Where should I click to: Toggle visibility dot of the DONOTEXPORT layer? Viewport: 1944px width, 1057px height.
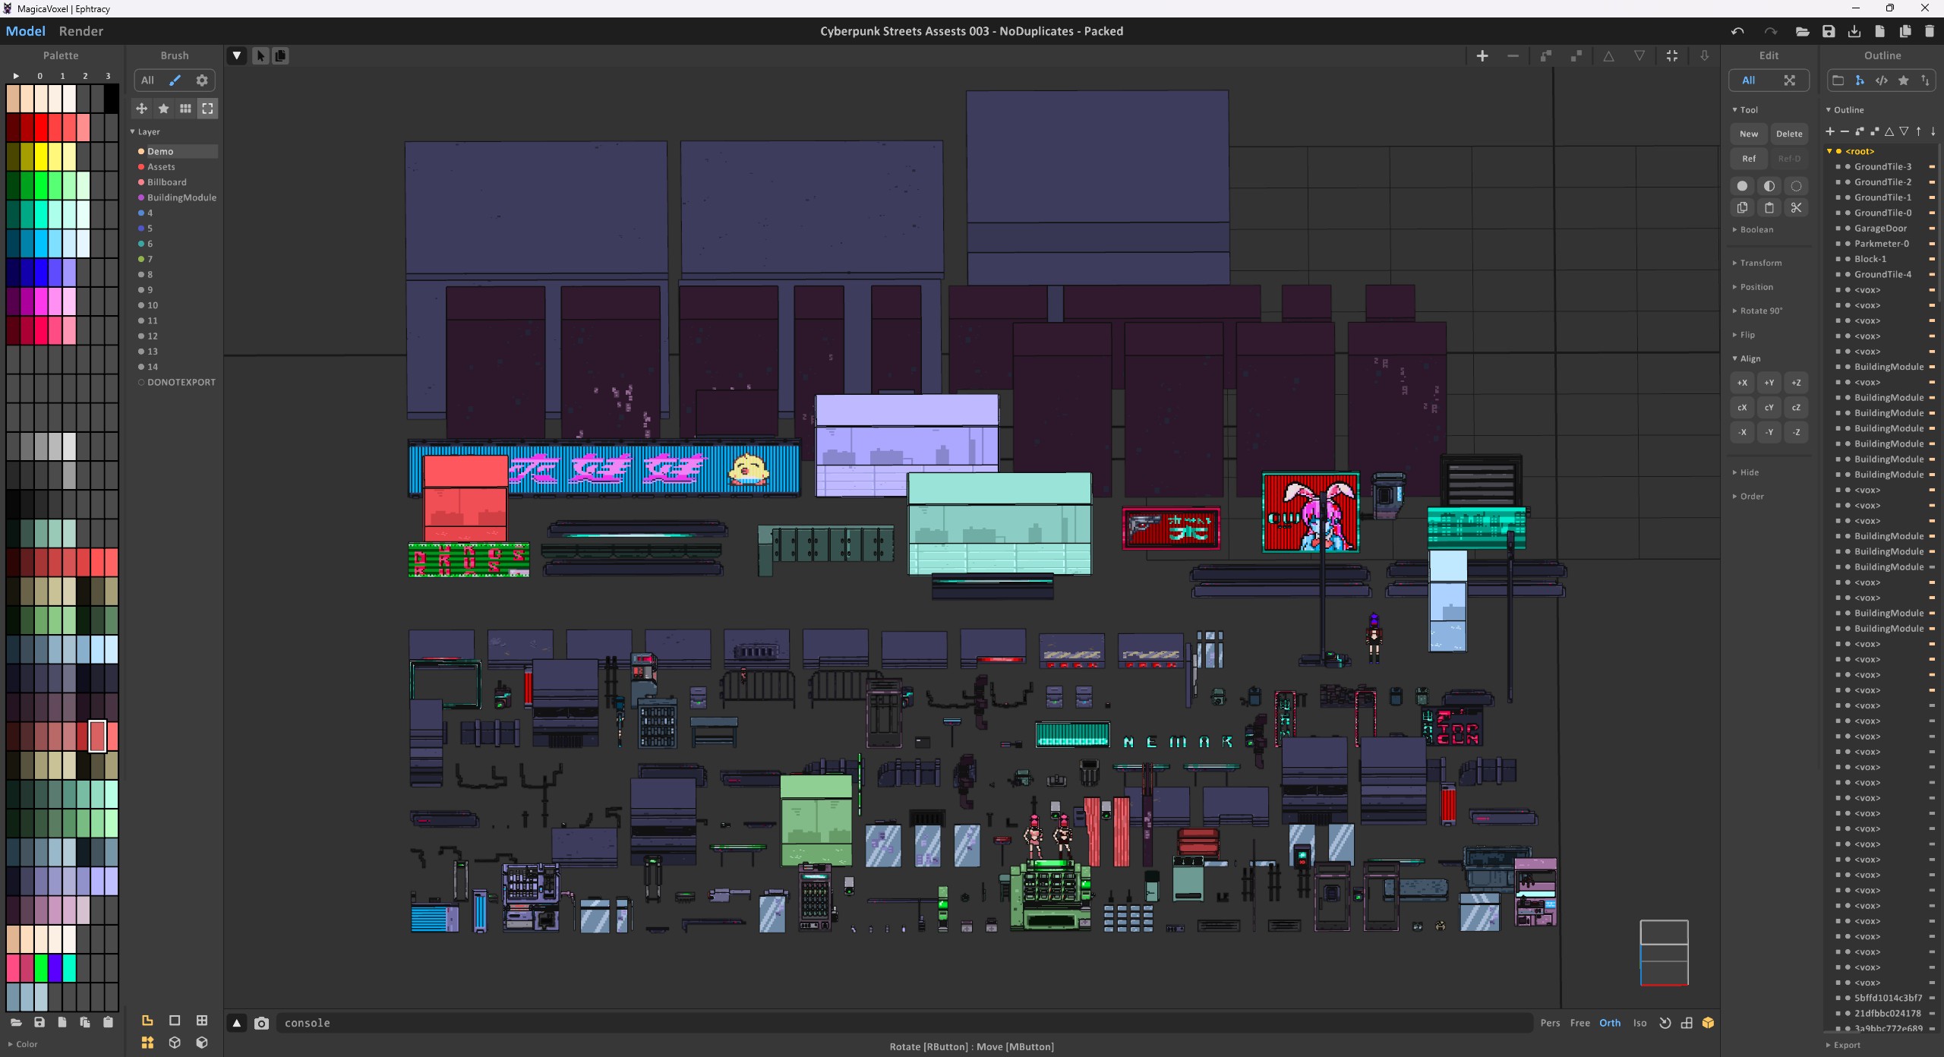click(141, 382)
